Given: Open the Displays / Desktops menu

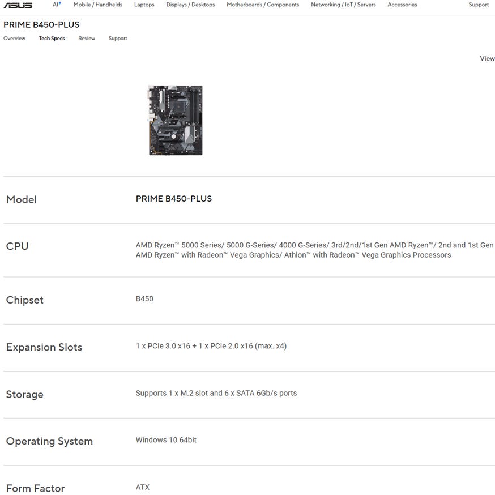Looking at the screenshot, I should tap(190, 5).
